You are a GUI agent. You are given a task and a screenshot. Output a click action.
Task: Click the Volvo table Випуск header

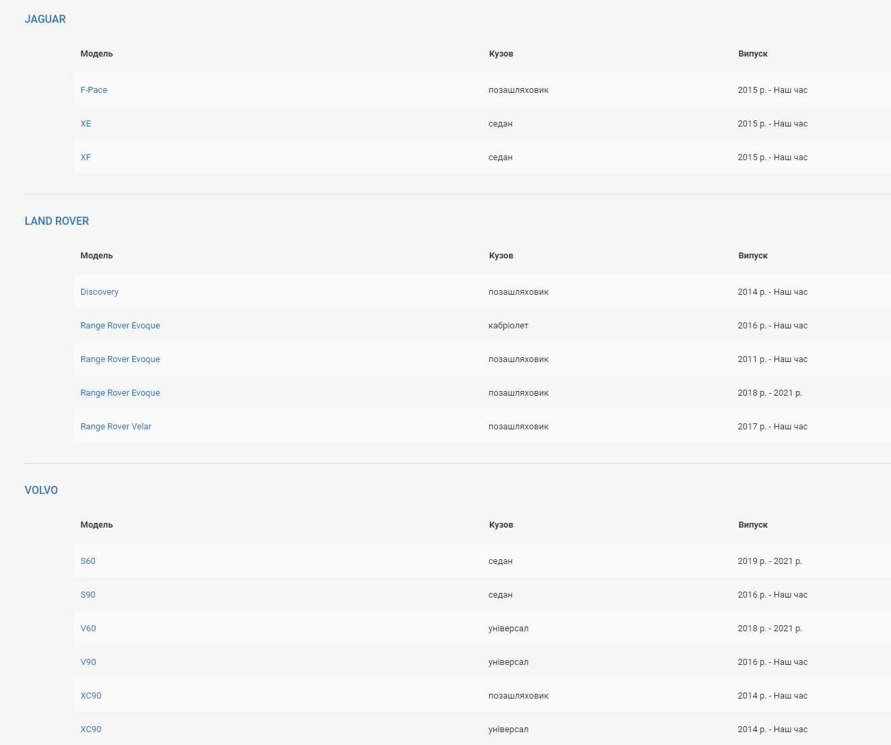click(752, 524)
